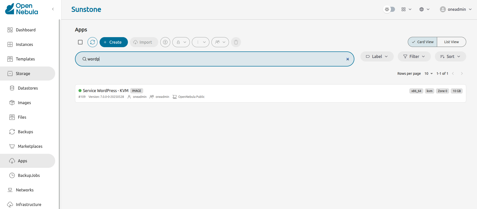Click the OpenNebula Public marketplace label
The height and width of the screenshot is (209, 477).
[x=191, y=97]
